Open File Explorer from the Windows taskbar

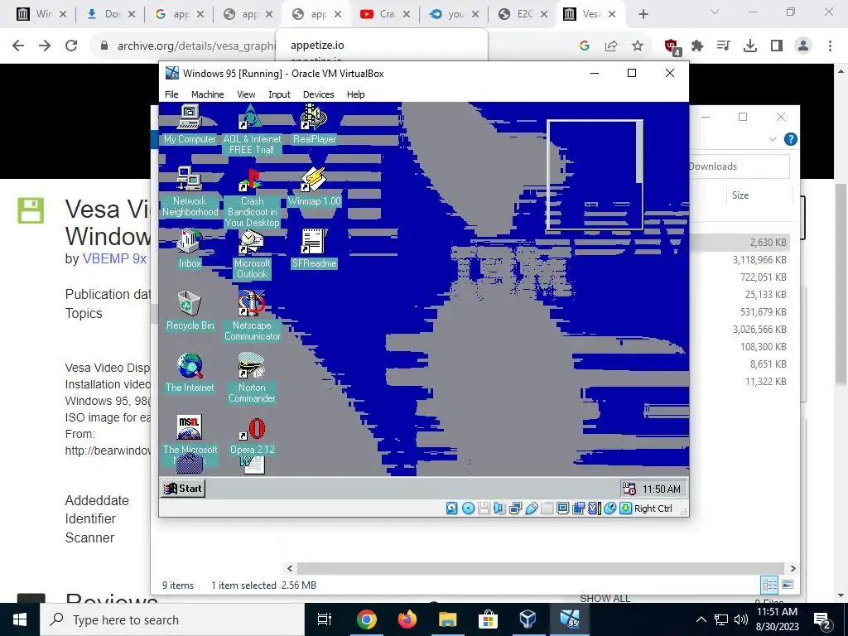pos(448,619)
